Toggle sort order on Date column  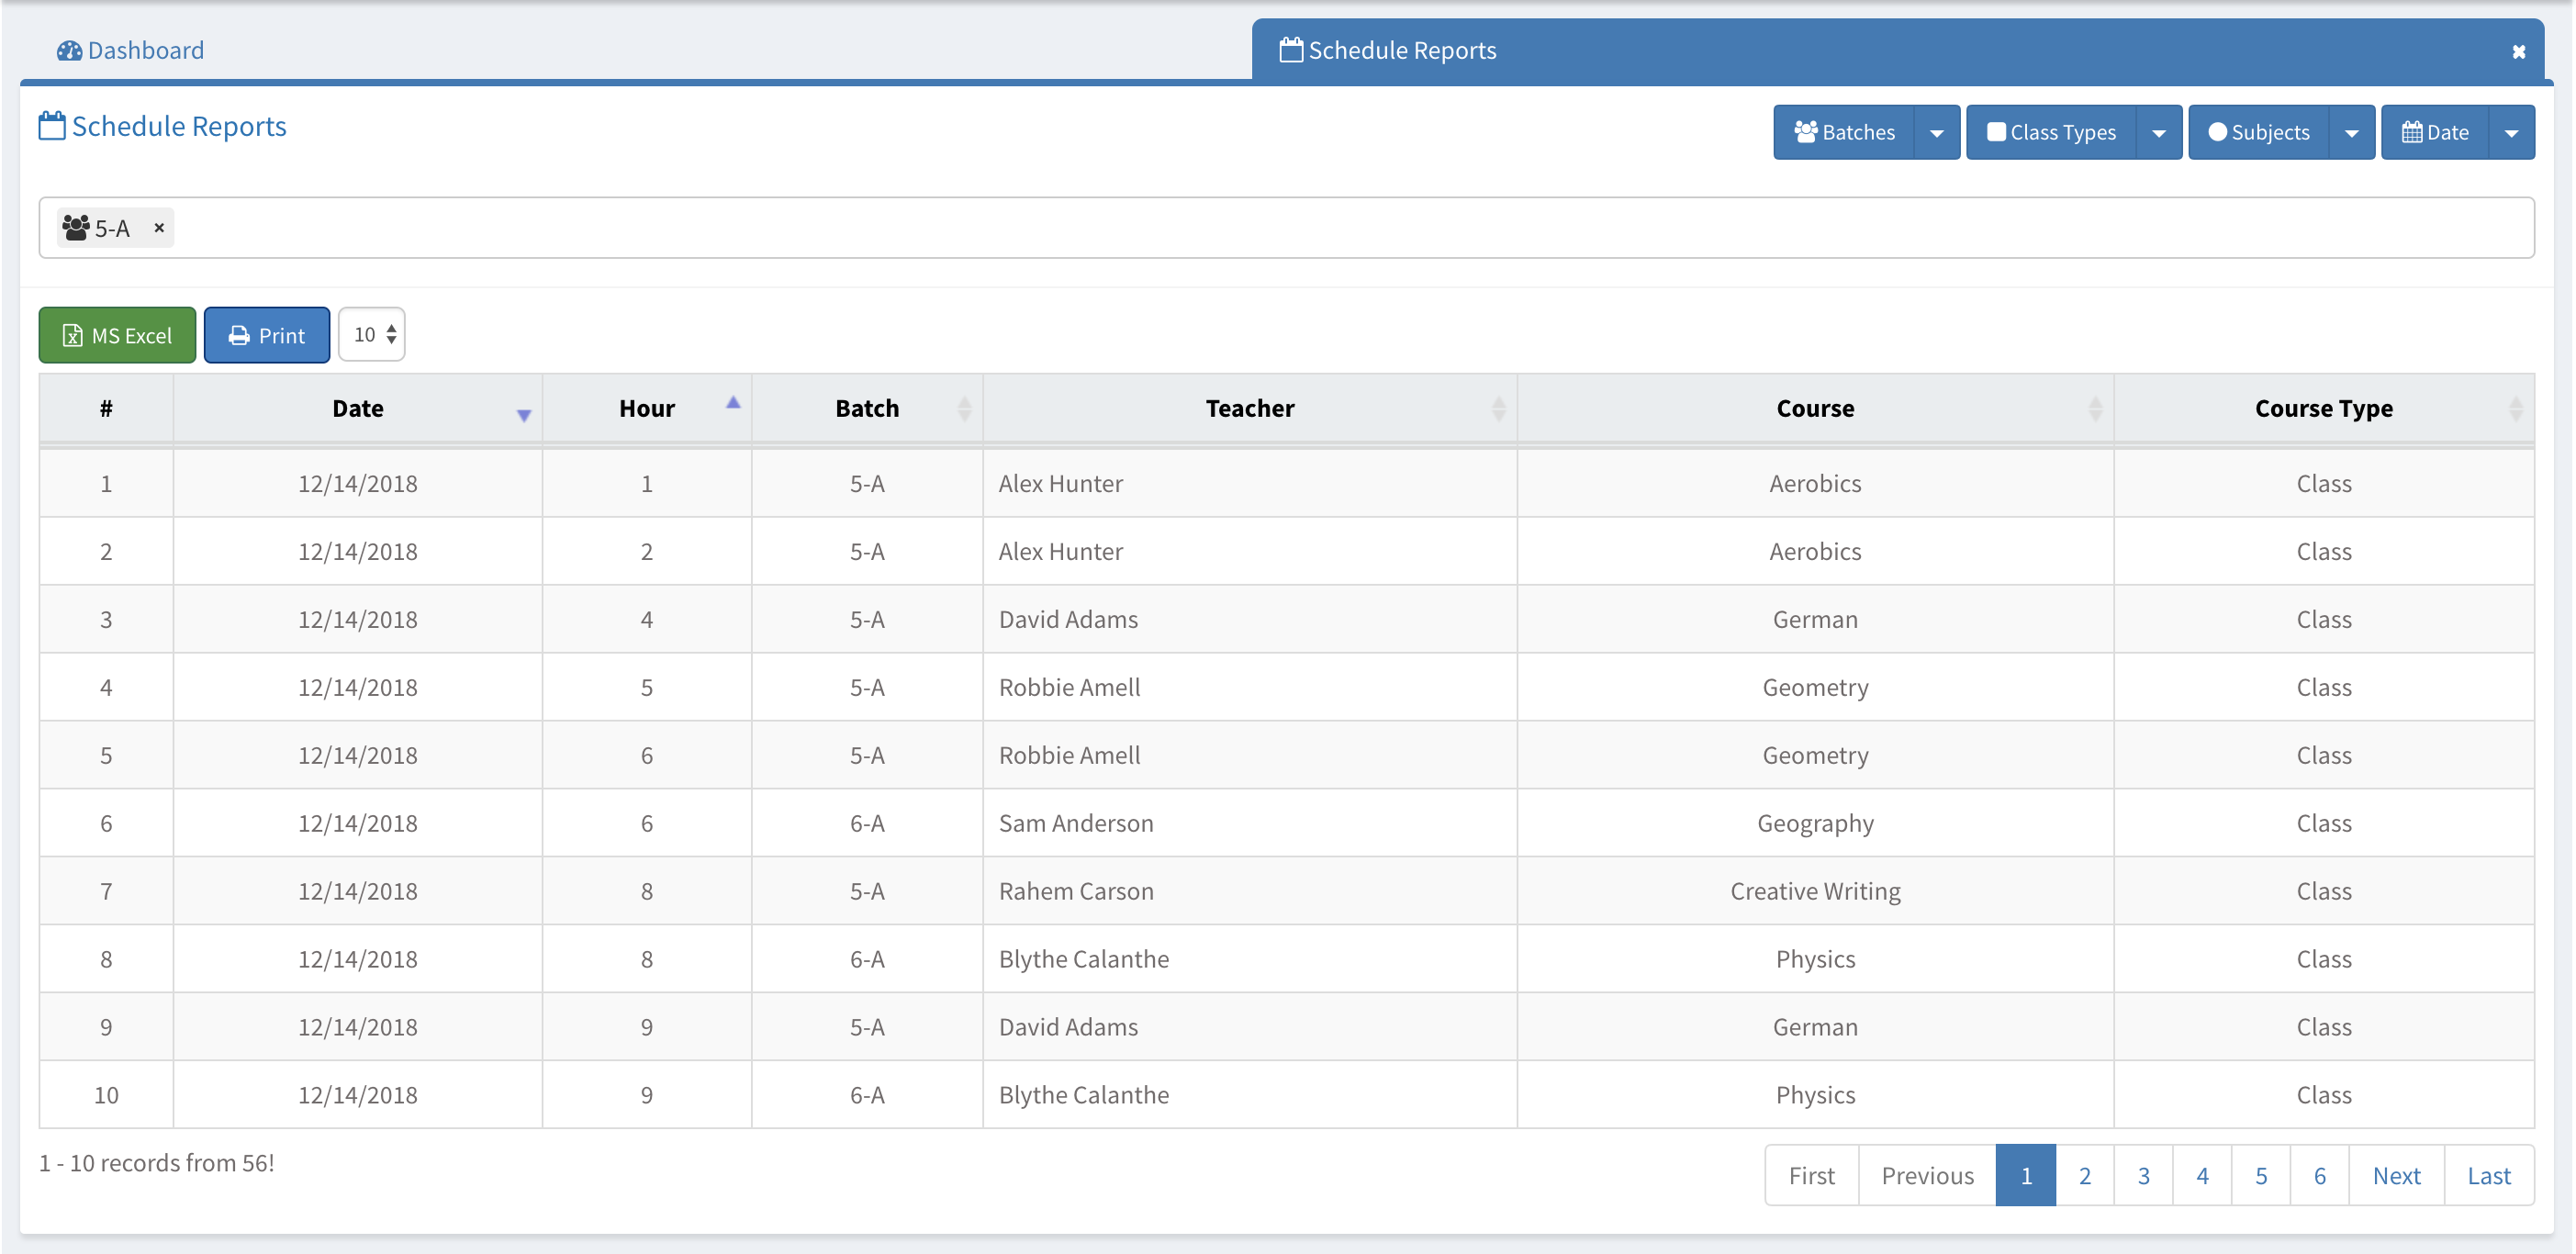pyautogui.click(x=358, y=408)
